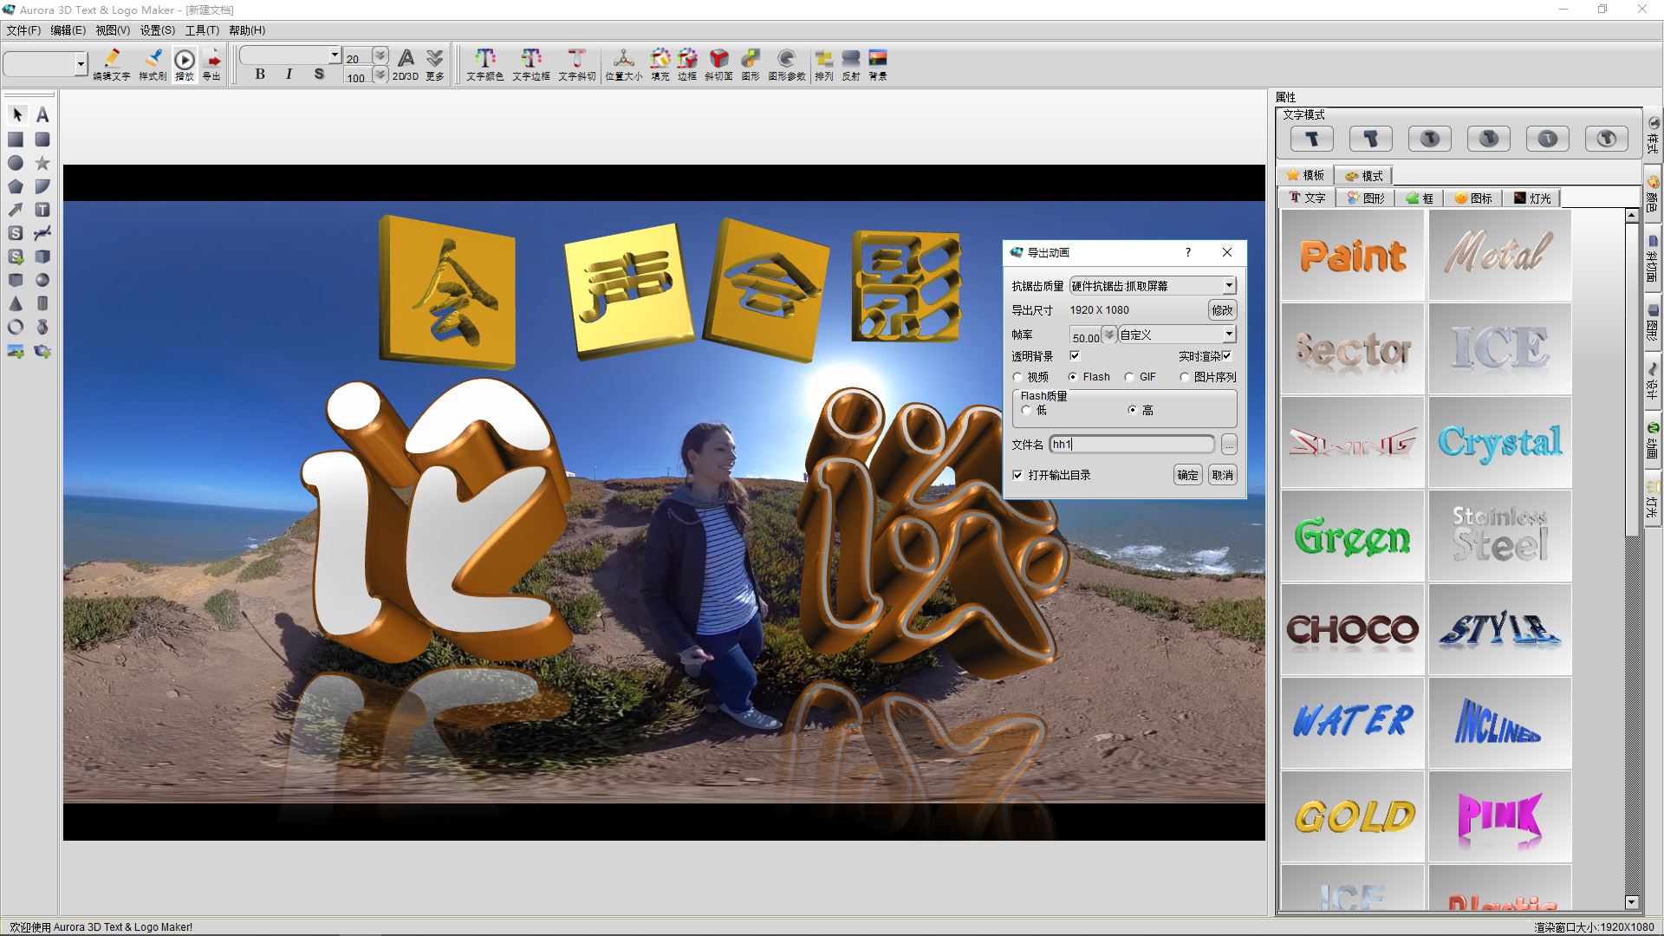Open the 更多 more options icon
Screen dimensions: 1664x936
435,64
